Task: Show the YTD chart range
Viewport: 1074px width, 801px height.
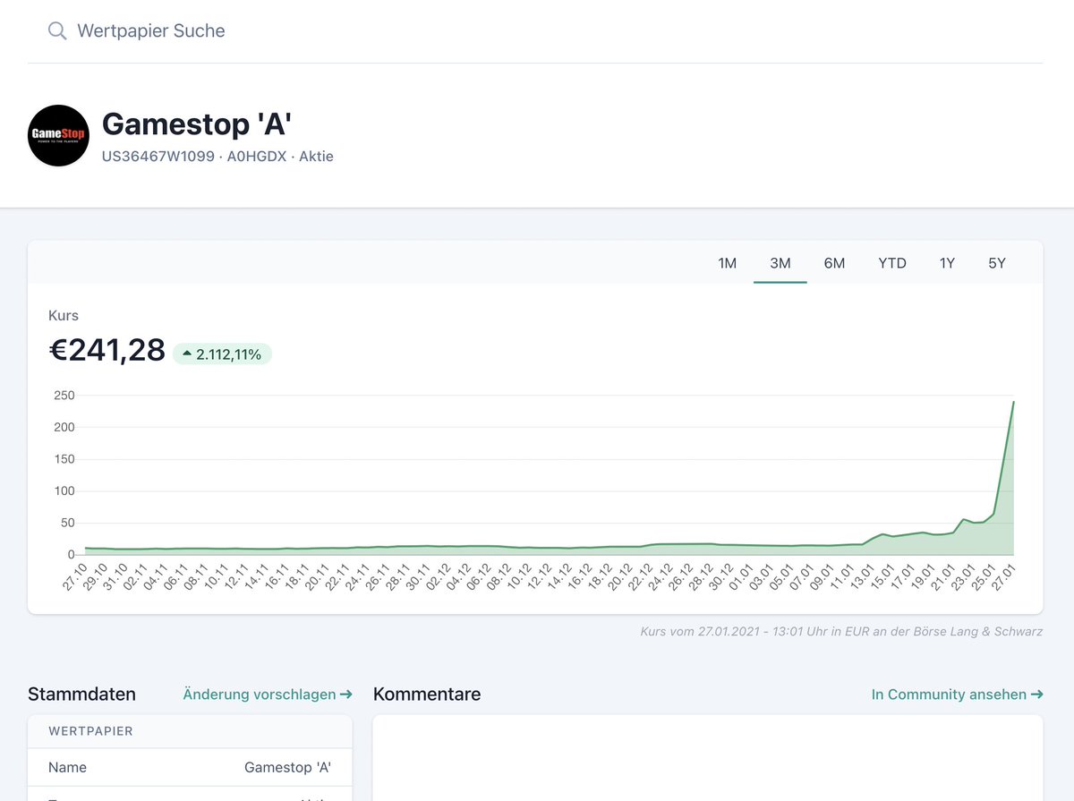Action: pos(892,263)
